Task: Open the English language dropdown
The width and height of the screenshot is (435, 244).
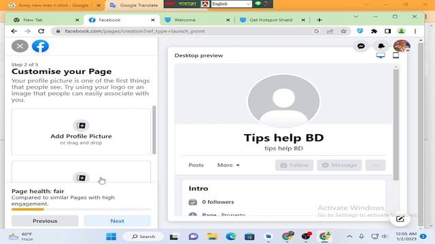Action: [x=231, y=4]
